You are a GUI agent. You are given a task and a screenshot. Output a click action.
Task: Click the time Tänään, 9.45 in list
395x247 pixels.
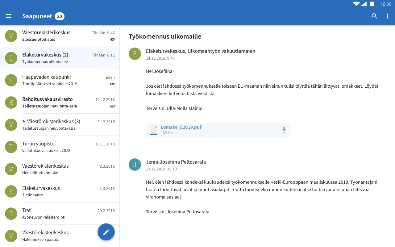(103, 33)
